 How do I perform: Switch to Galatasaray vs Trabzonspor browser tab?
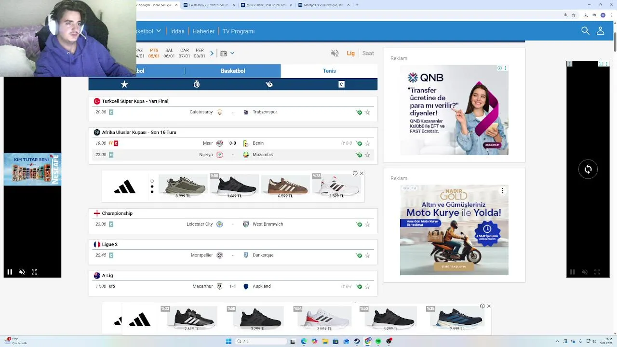click(209, 5)
